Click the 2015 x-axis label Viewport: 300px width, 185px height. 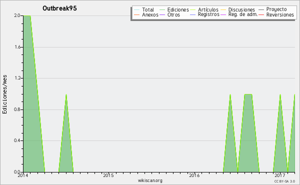(108, 175)
